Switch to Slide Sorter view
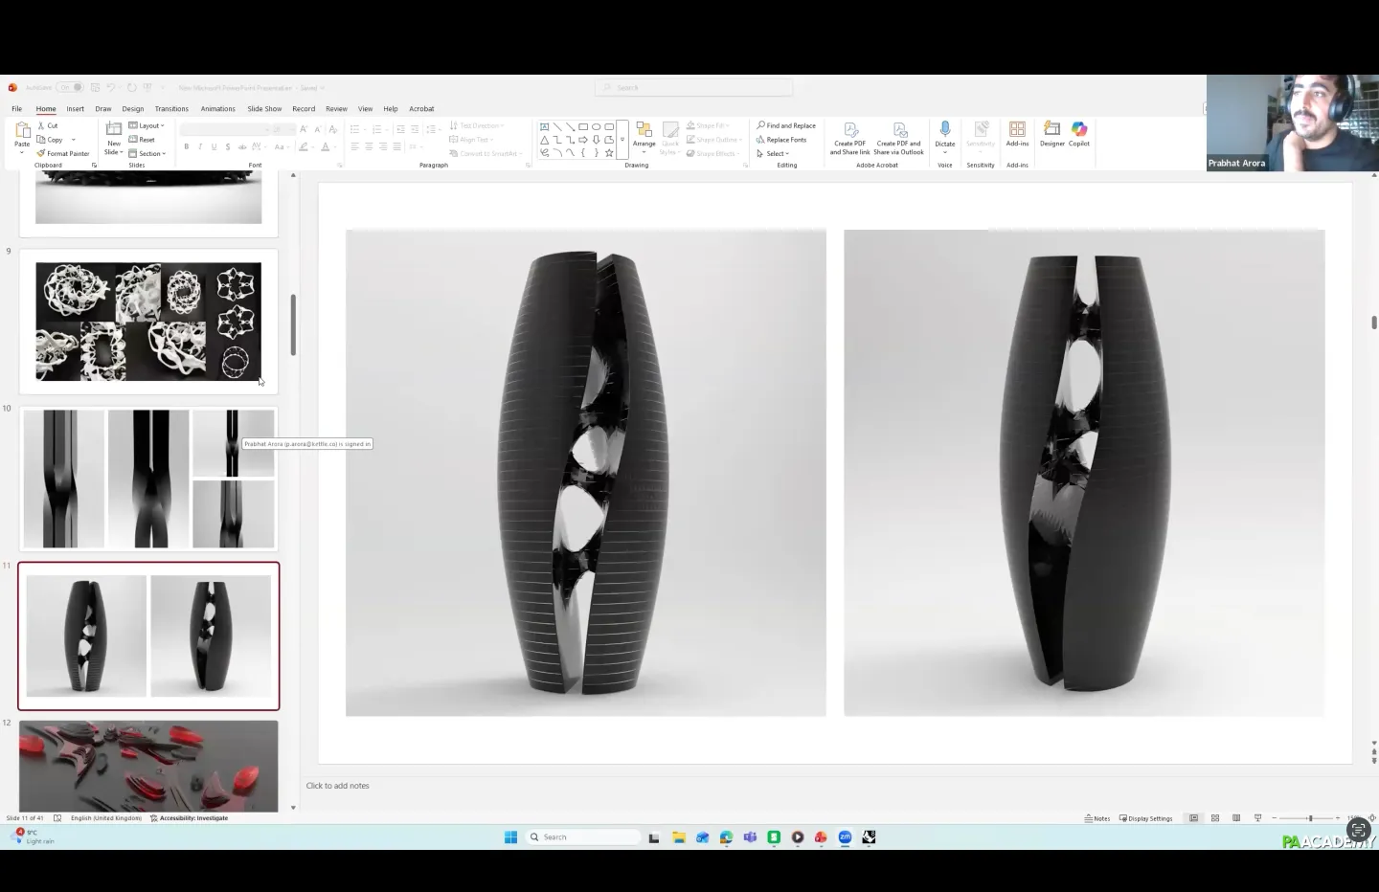 coord(1215,818)
